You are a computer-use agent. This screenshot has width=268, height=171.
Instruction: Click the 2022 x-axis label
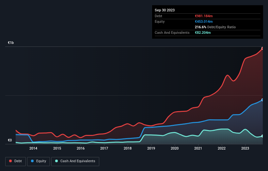pyautogui.click(x=222, y=148)
